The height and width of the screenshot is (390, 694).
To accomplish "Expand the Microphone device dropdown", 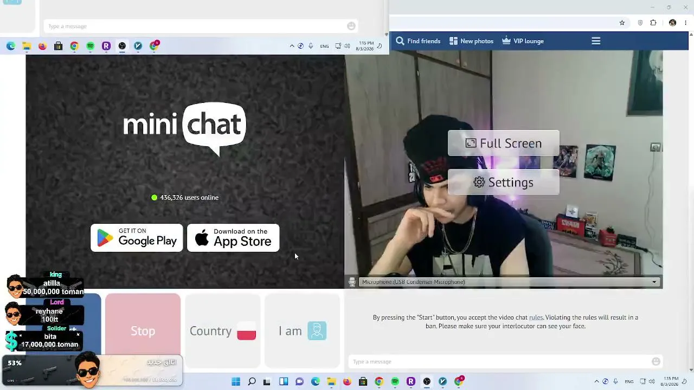I will click(x=509, y=282).
